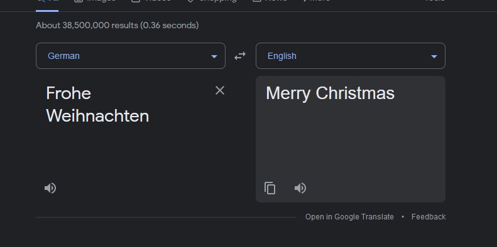Open in Google Translate link
This screenshot has width=497, height=247.
click(349, 217)
